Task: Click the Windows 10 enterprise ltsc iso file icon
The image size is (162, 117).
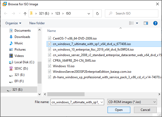Action: click(50, 50)
